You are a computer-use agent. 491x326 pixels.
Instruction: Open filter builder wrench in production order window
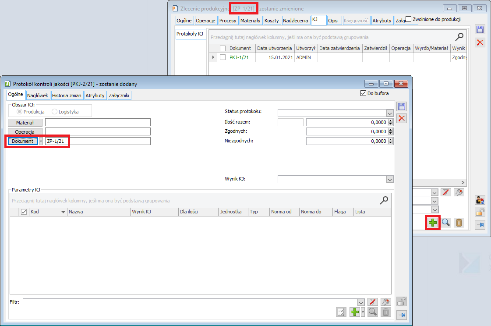459,192
